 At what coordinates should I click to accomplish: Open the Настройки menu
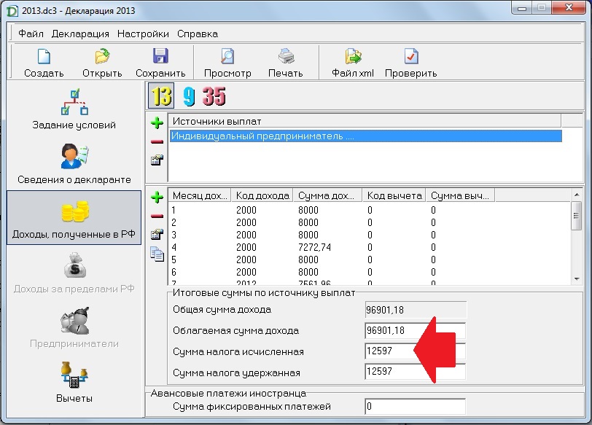pyautogui.click(x=143, y=34)
